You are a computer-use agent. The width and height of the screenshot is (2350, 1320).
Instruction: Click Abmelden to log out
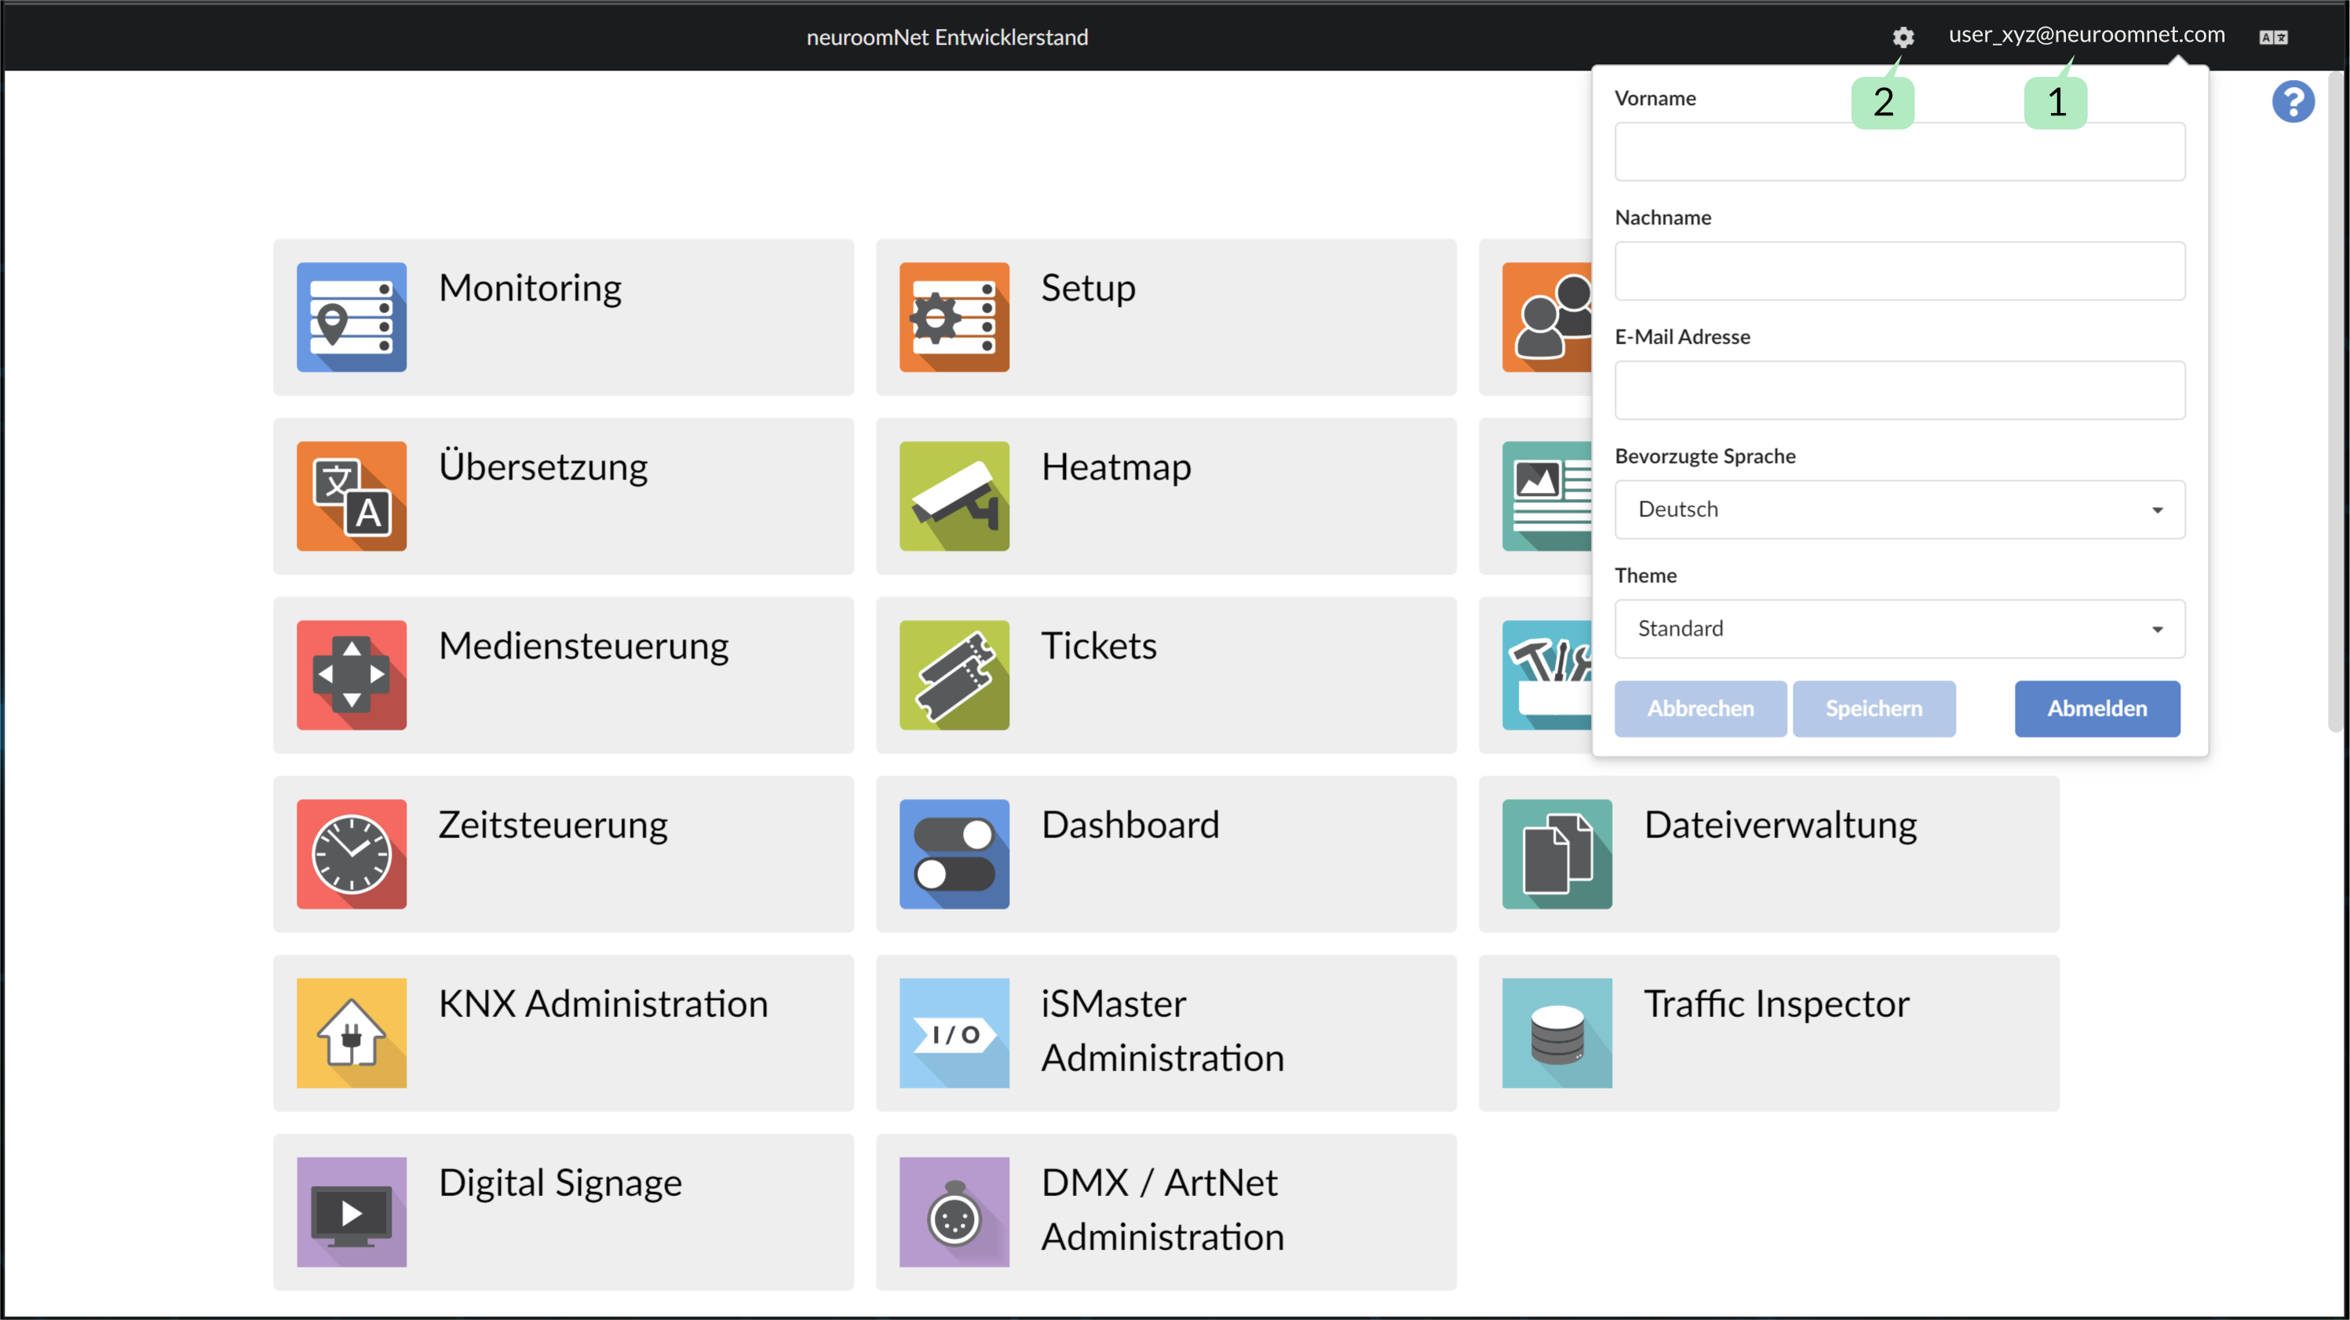click(2096, 707)
